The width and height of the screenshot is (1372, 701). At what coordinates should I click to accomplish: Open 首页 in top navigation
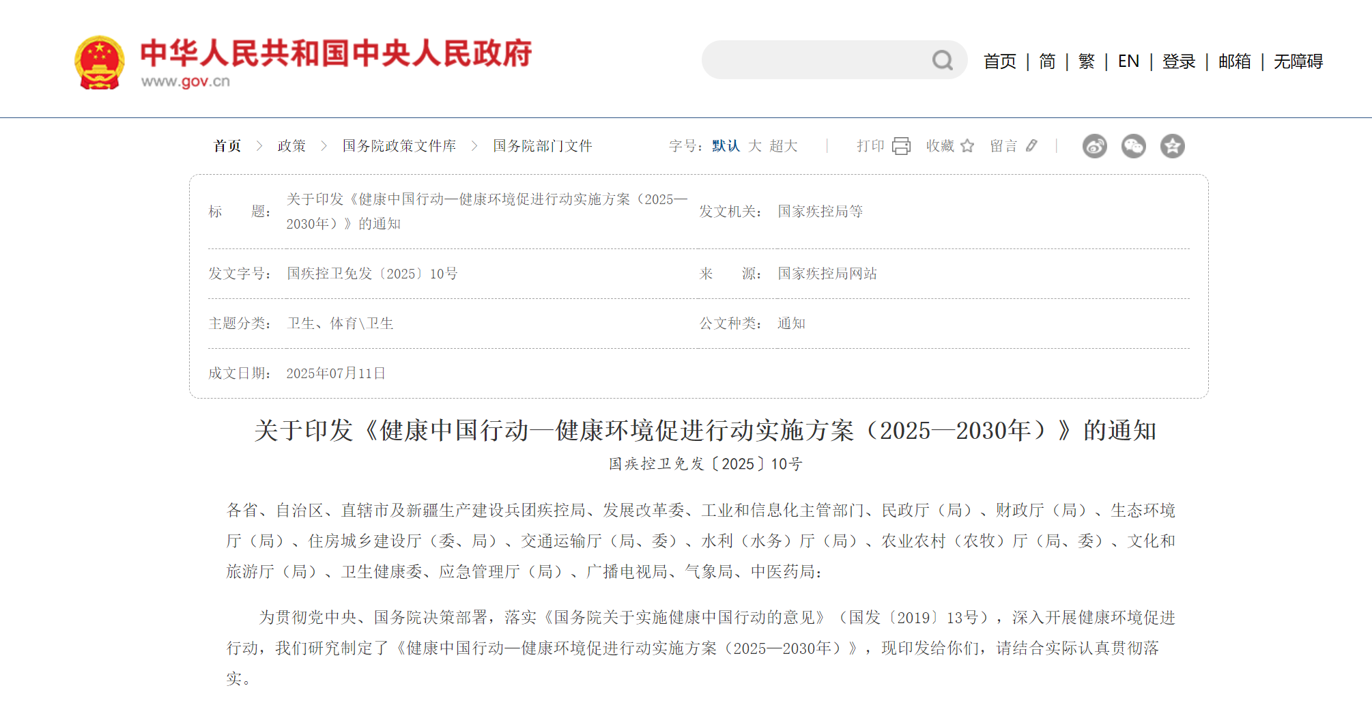pos(1000,61)
